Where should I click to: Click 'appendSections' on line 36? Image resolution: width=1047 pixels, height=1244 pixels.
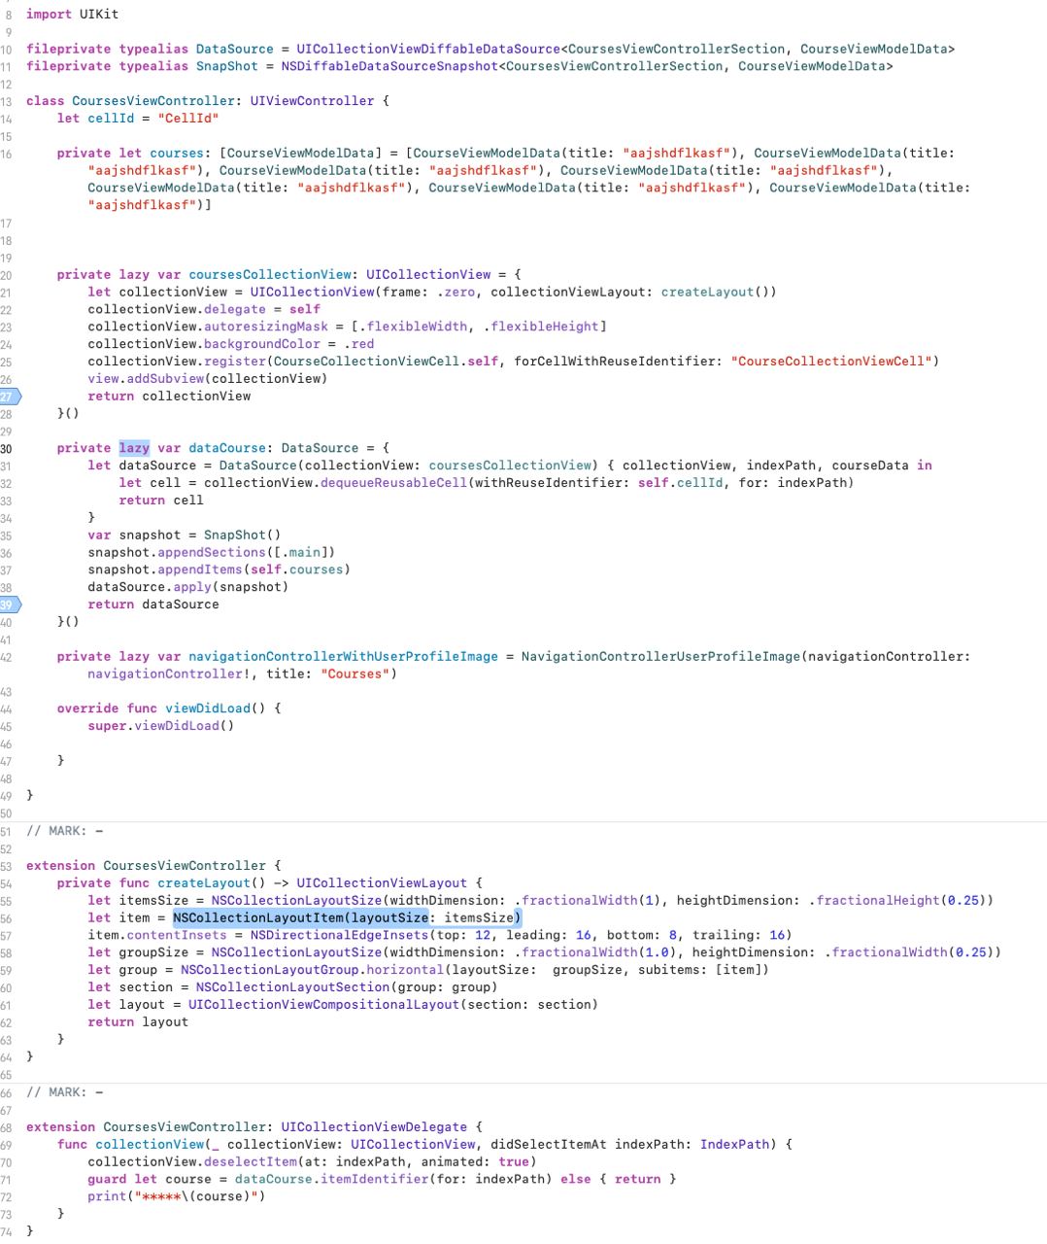pos(212,553)
